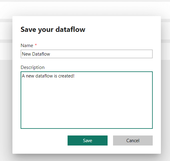The height and width of the screenshot is (161, 170).
Task: Click inside the Description text area
Action: click(x=87, y=100)
